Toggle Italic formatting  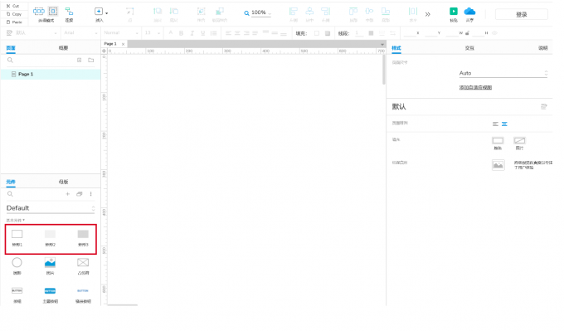coord(192,33)
